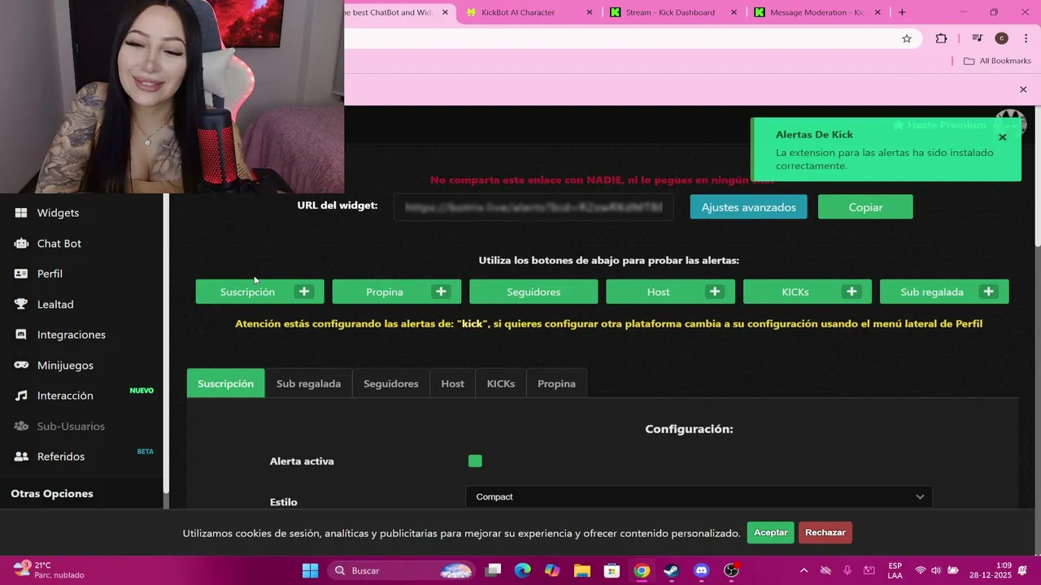Open the Chrome three-dot menu
The height and width of the screenshot is (585, 1041).
[x=1025, y=38]
